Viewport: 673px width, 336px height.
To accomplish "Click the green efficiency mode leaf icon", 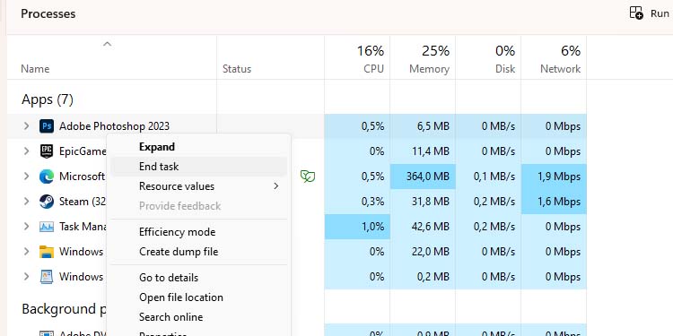I will [x=308, y=177].
